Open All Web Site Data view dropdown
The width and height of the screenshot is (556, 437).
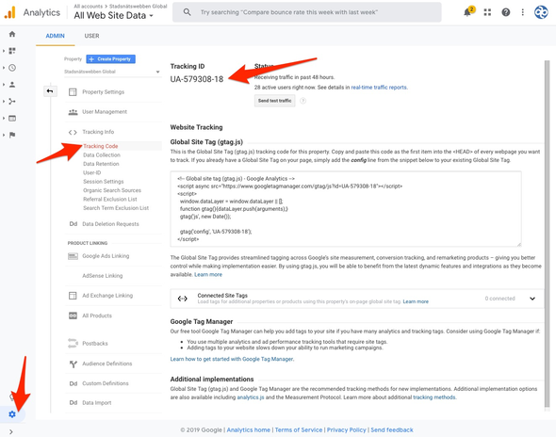coord(113,16)
